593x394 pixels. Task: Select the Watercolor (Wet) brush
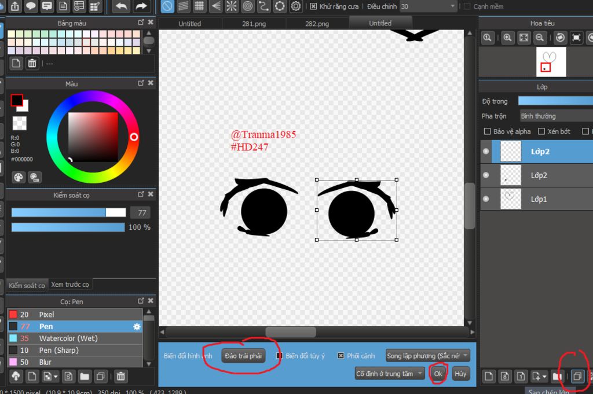pyautogui.click(x=68, y=338)
